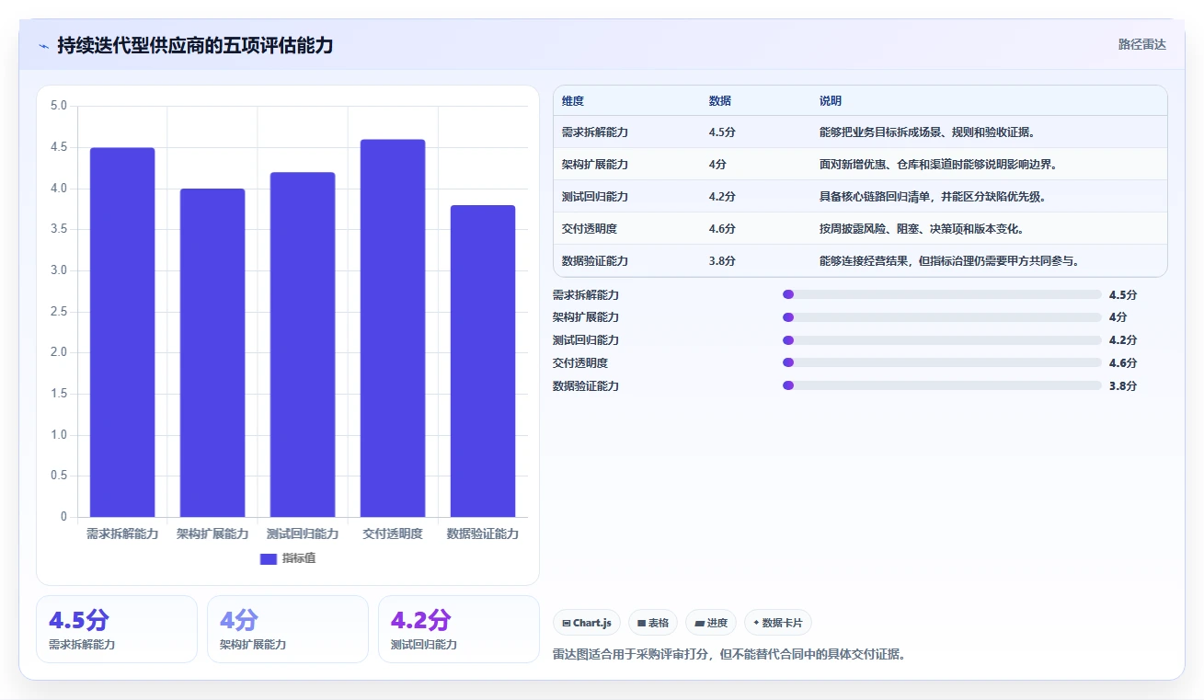Click the 架构扩展能力 bar in the chart
The width and height of the screenshot is (1204, 700).
(212, 352)
